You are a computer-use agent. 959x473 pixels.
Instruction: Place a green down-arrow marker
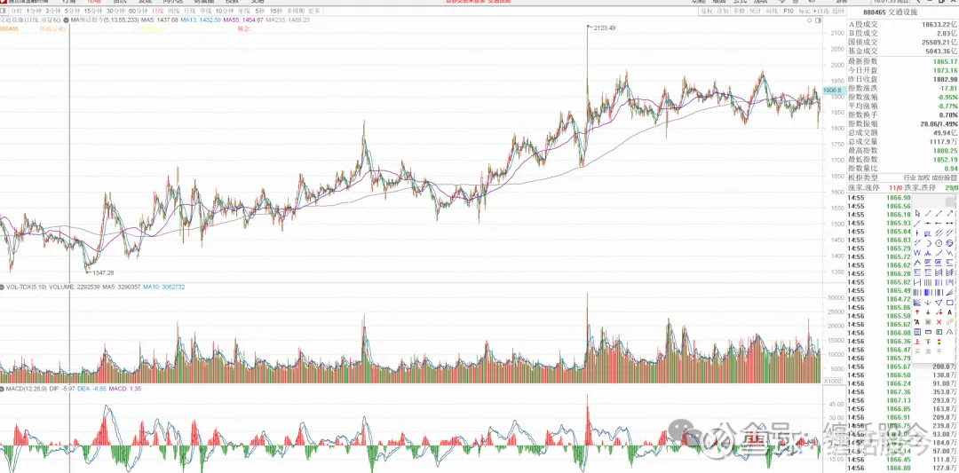(928, 312)
